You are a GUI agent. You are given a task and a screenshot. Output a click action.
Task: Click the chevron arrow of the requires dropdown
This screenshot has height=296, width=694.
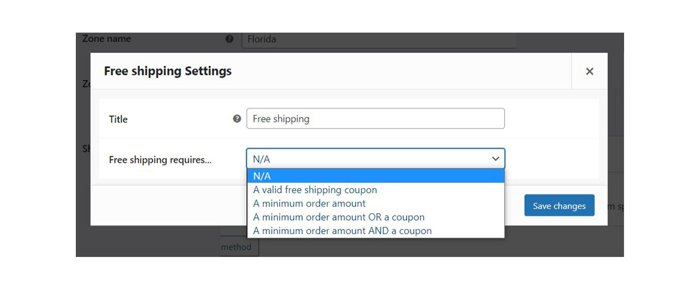495,159
